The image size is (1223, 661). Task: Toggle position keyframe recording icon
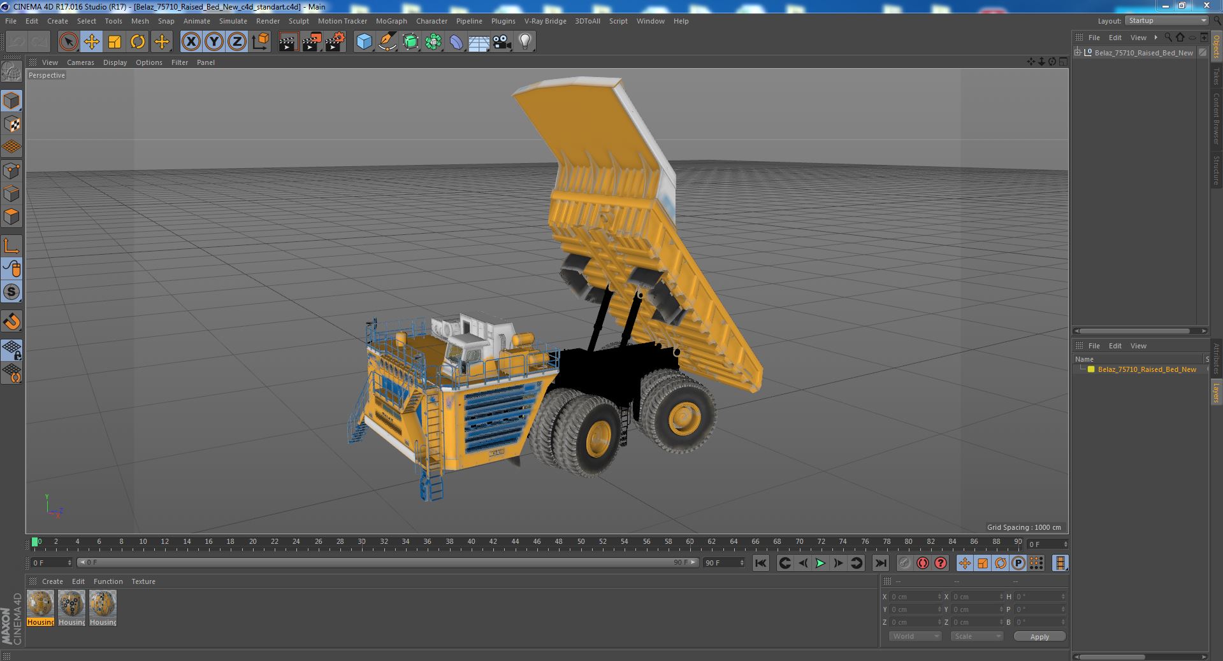coord(965,563)
